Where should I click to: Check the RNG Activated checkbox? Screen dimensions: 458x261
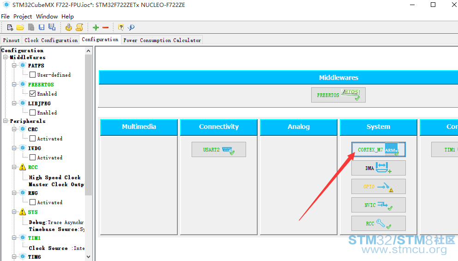click(33, 202)
